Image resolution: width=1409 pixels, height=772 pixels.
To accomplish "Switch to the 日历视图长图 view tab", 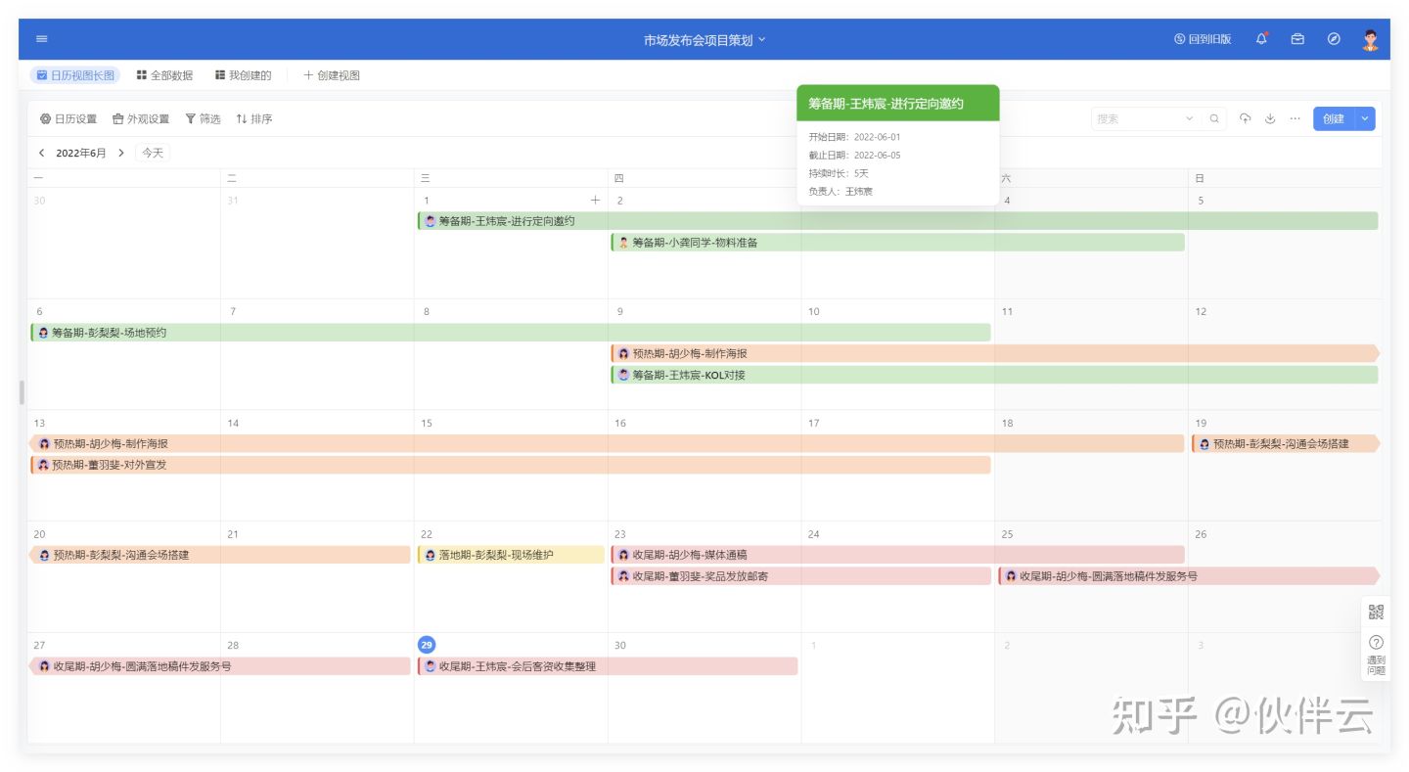I will pyautogui.click(x=75, y=75).
